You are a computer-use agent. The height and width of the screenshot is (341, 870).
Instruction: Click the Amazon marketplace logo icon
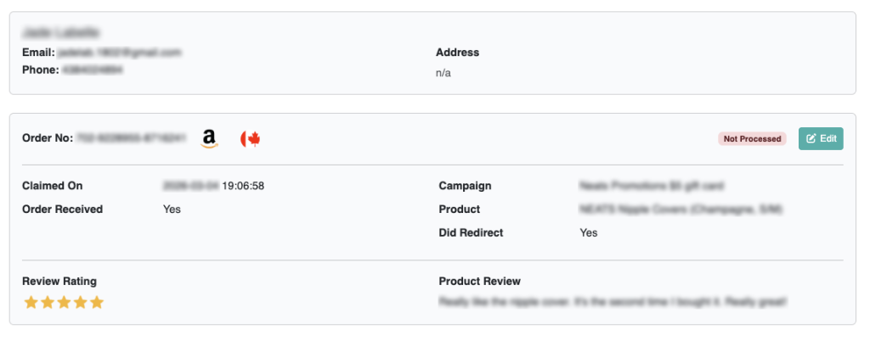209,139
